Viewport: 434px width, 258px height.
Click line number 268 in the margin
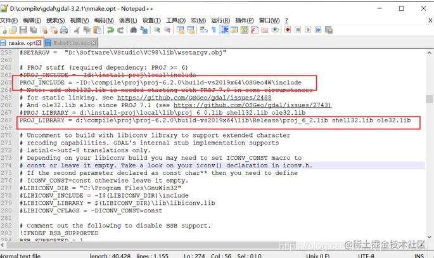6,120
